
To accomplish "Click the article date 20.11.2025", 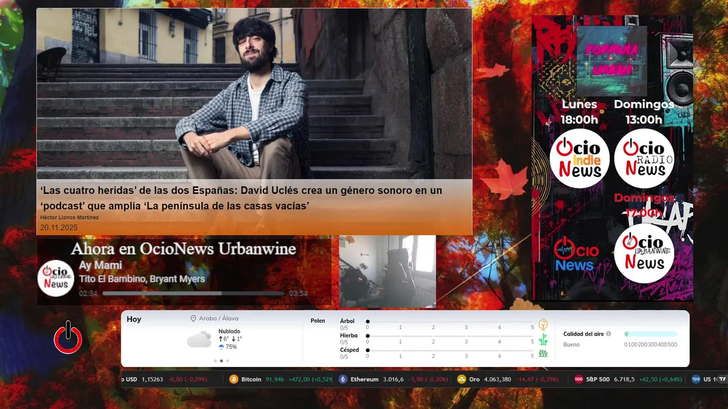I will [59, 228].
